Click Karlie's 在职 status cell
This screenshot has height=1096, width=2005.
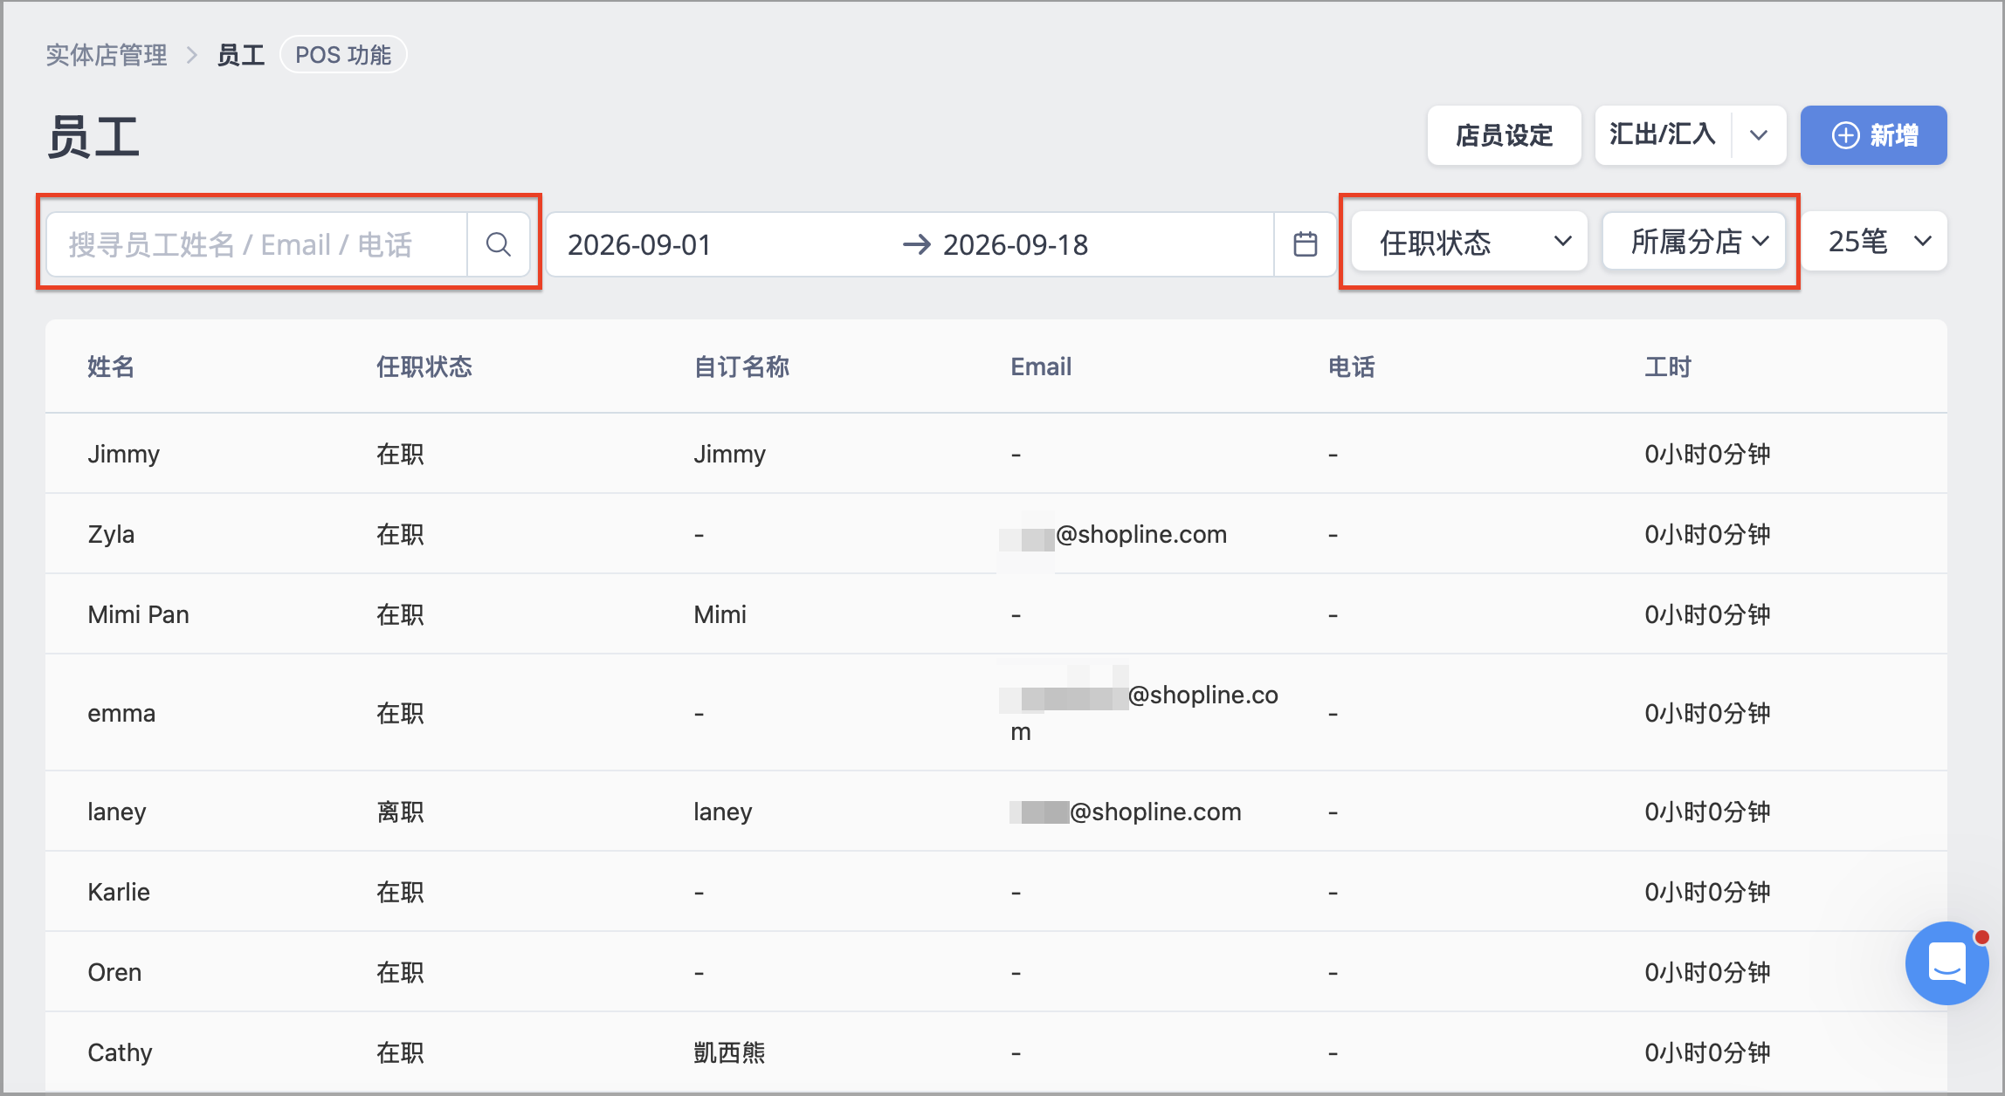coord(400,892)
